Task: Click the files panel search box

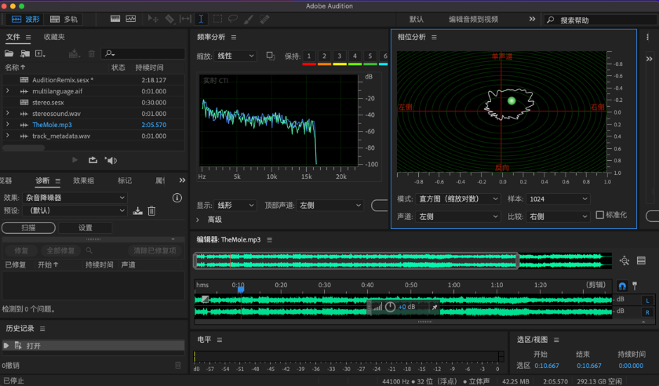Action: point(143,53)
